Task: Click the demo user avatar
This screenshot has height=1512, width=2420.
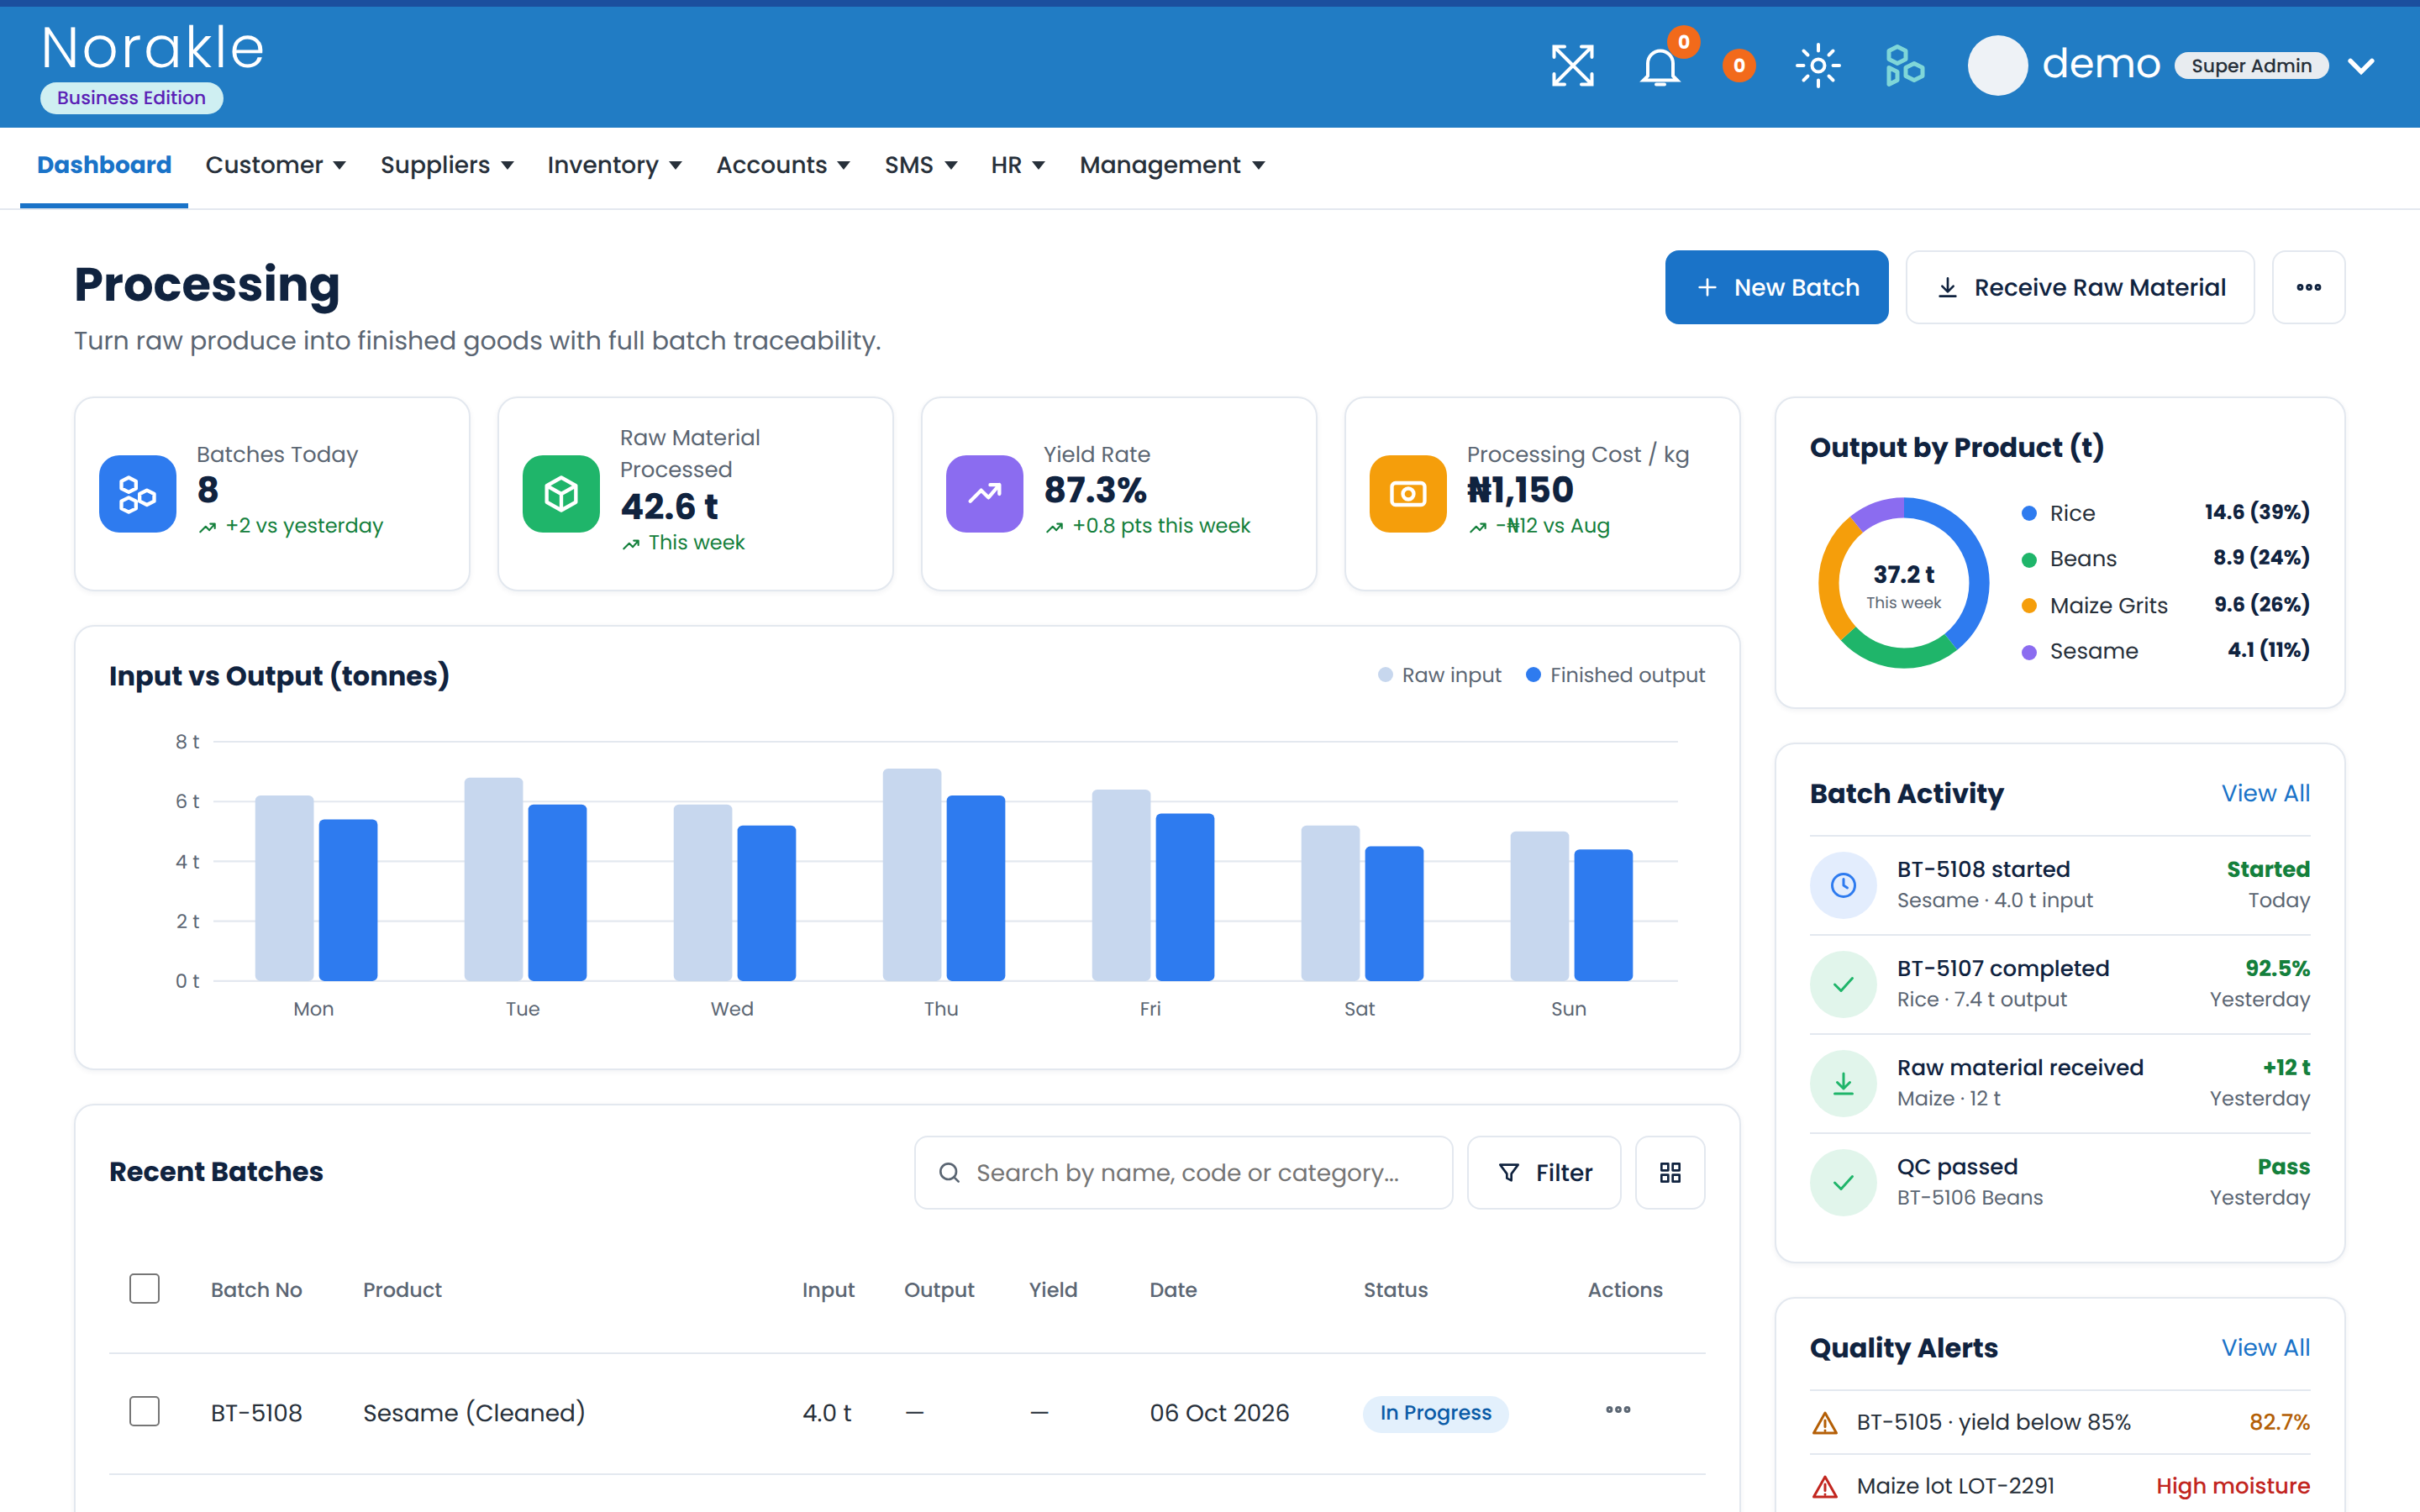Action: point(1997,66)
